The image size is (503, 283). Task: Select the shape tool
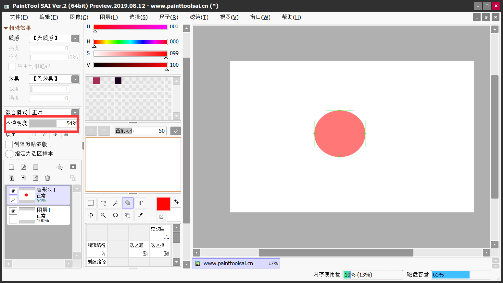[128, 203]
